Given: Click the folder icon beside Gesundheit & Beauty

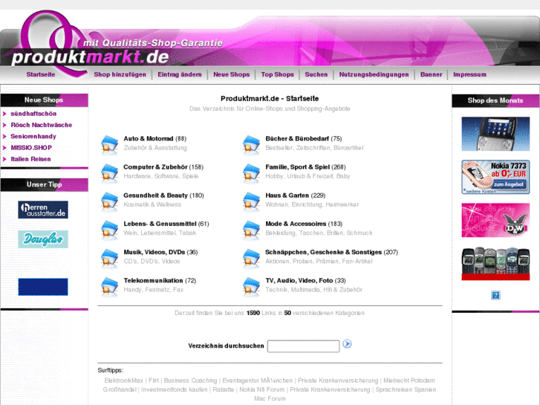Looking at the screenshot, I should point(110,201).
